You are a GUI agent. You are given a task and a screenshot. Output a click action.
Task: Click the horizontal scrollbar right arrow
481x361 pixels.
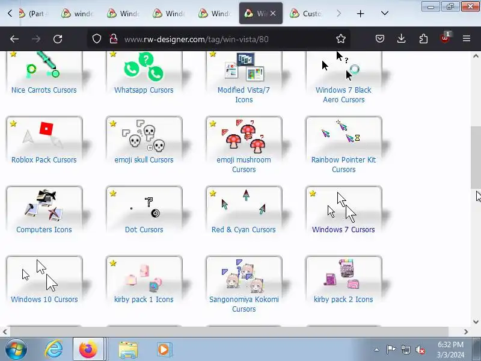(466, 332)
